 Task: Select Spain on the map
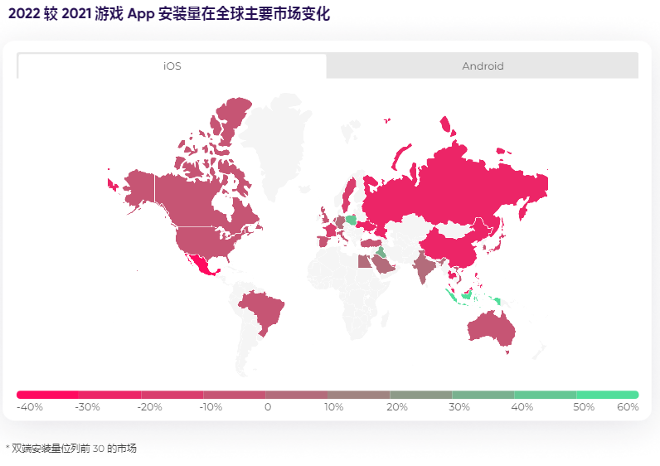pos(323,241)
